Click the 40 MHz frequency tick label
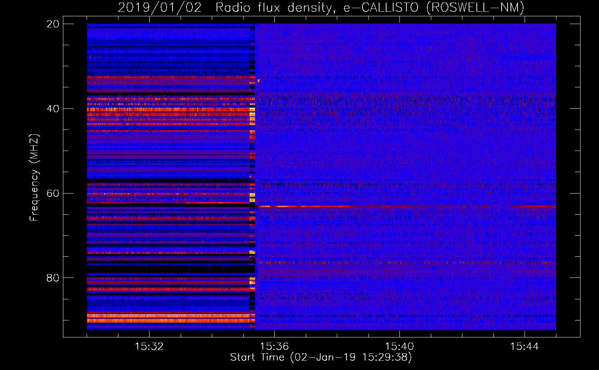This screenshot has width=599, height=370. 53,109
